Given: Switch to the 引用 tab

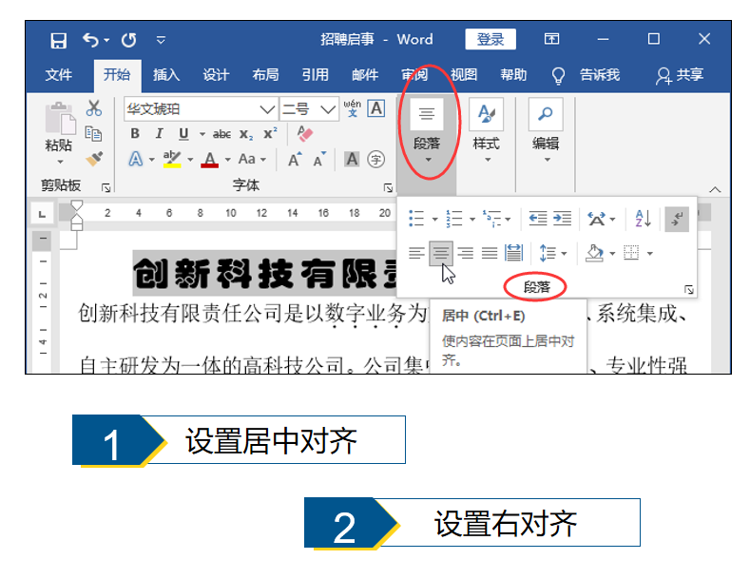Looking at the screenshot, I should (x=316, y=75).
